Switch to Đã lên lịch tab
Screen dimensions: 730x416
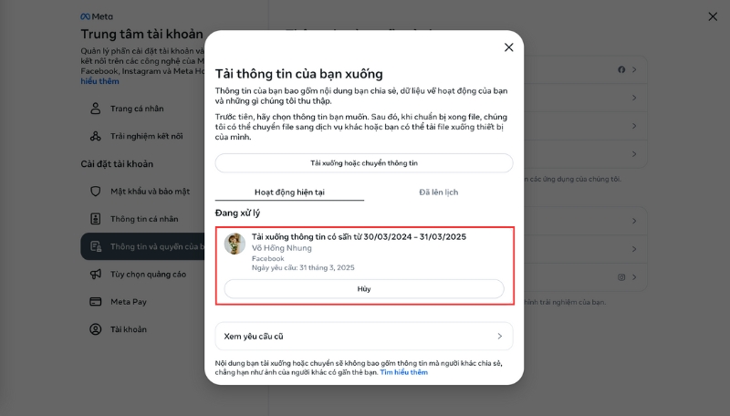click(439, 192)
